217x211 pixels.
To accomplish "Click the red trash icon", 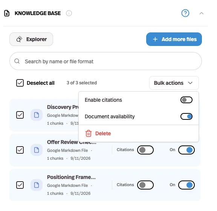I will pos(88,133).
